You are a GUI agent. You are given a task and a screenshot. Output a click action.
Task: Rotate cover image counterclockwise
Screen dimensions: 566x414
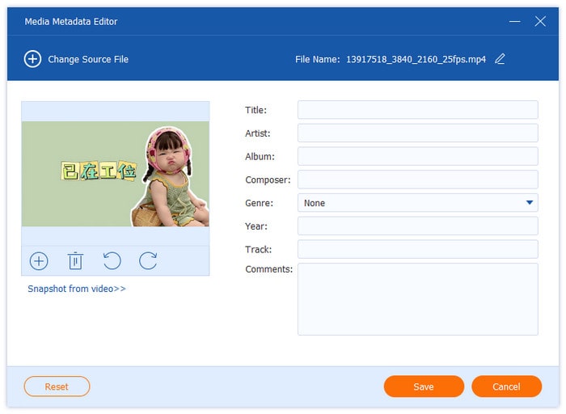112,260
